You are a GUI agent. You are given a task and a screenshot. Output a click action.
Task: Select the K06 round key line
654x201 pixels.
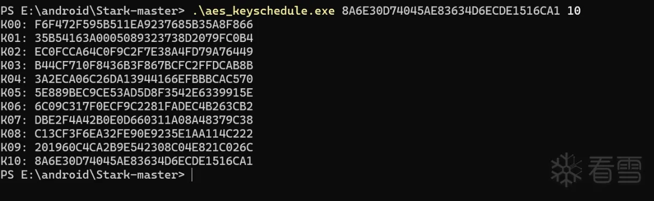pyautogui.click(x=127, y=106)
